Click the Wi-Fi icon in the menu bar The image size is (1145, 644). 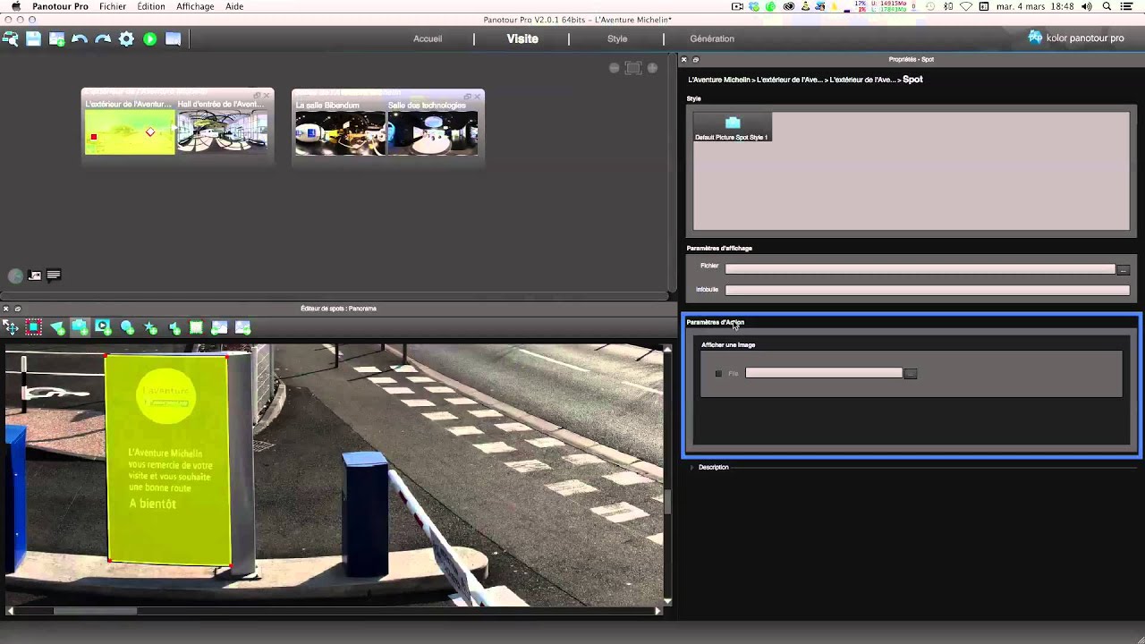click(x=966, y=6)
